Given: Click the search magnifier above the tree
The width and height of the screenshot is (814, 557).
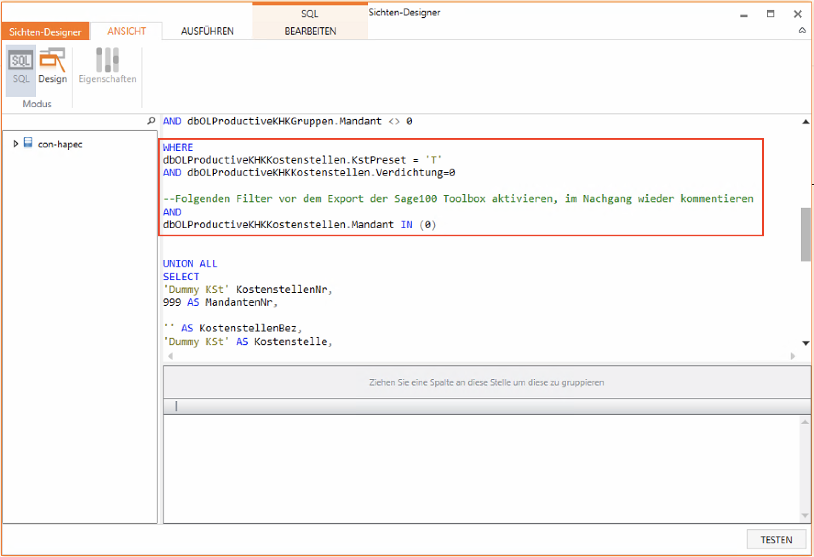Looking at the screenshot, I should (x=151, y=121).
